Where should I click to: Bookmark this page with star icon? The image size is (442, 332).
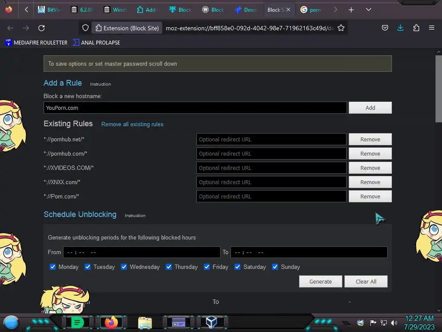(341, 28)
